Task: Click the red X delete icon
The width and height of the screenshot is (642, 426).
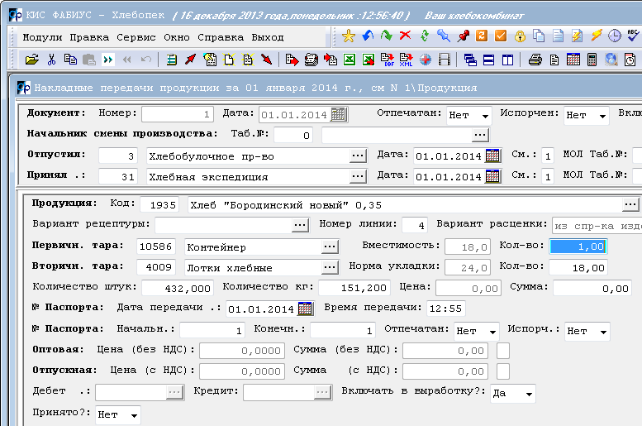Action: coord(406,36)
